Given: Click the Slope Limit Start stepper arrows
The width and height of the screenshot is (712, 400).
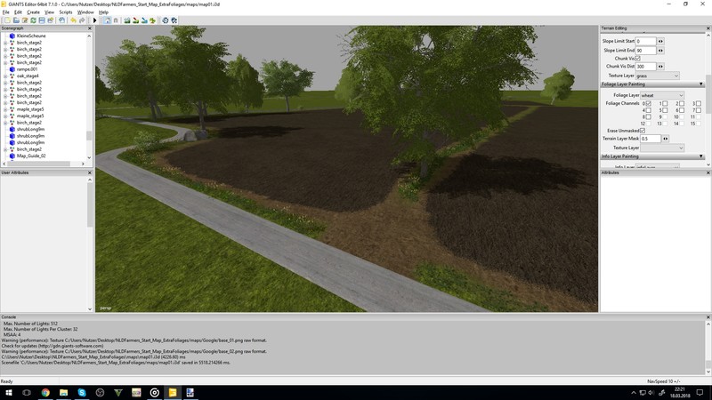Looking at the screenshot, I should pyautogui.click(x=660, y=41).
